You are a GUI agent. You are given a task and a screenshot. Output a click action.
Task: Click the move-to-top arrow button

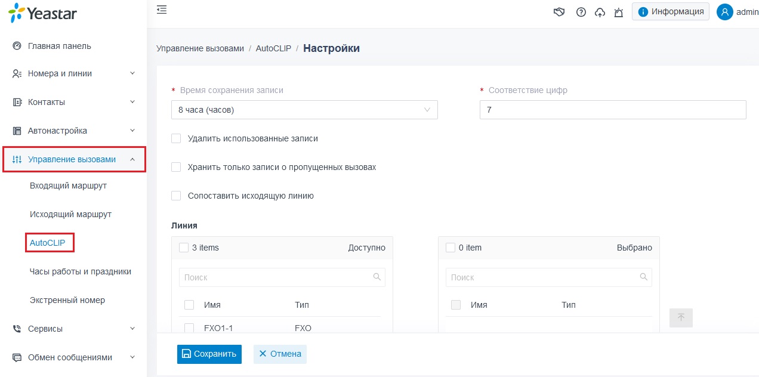pyautogui.click(x=681, y=318)
